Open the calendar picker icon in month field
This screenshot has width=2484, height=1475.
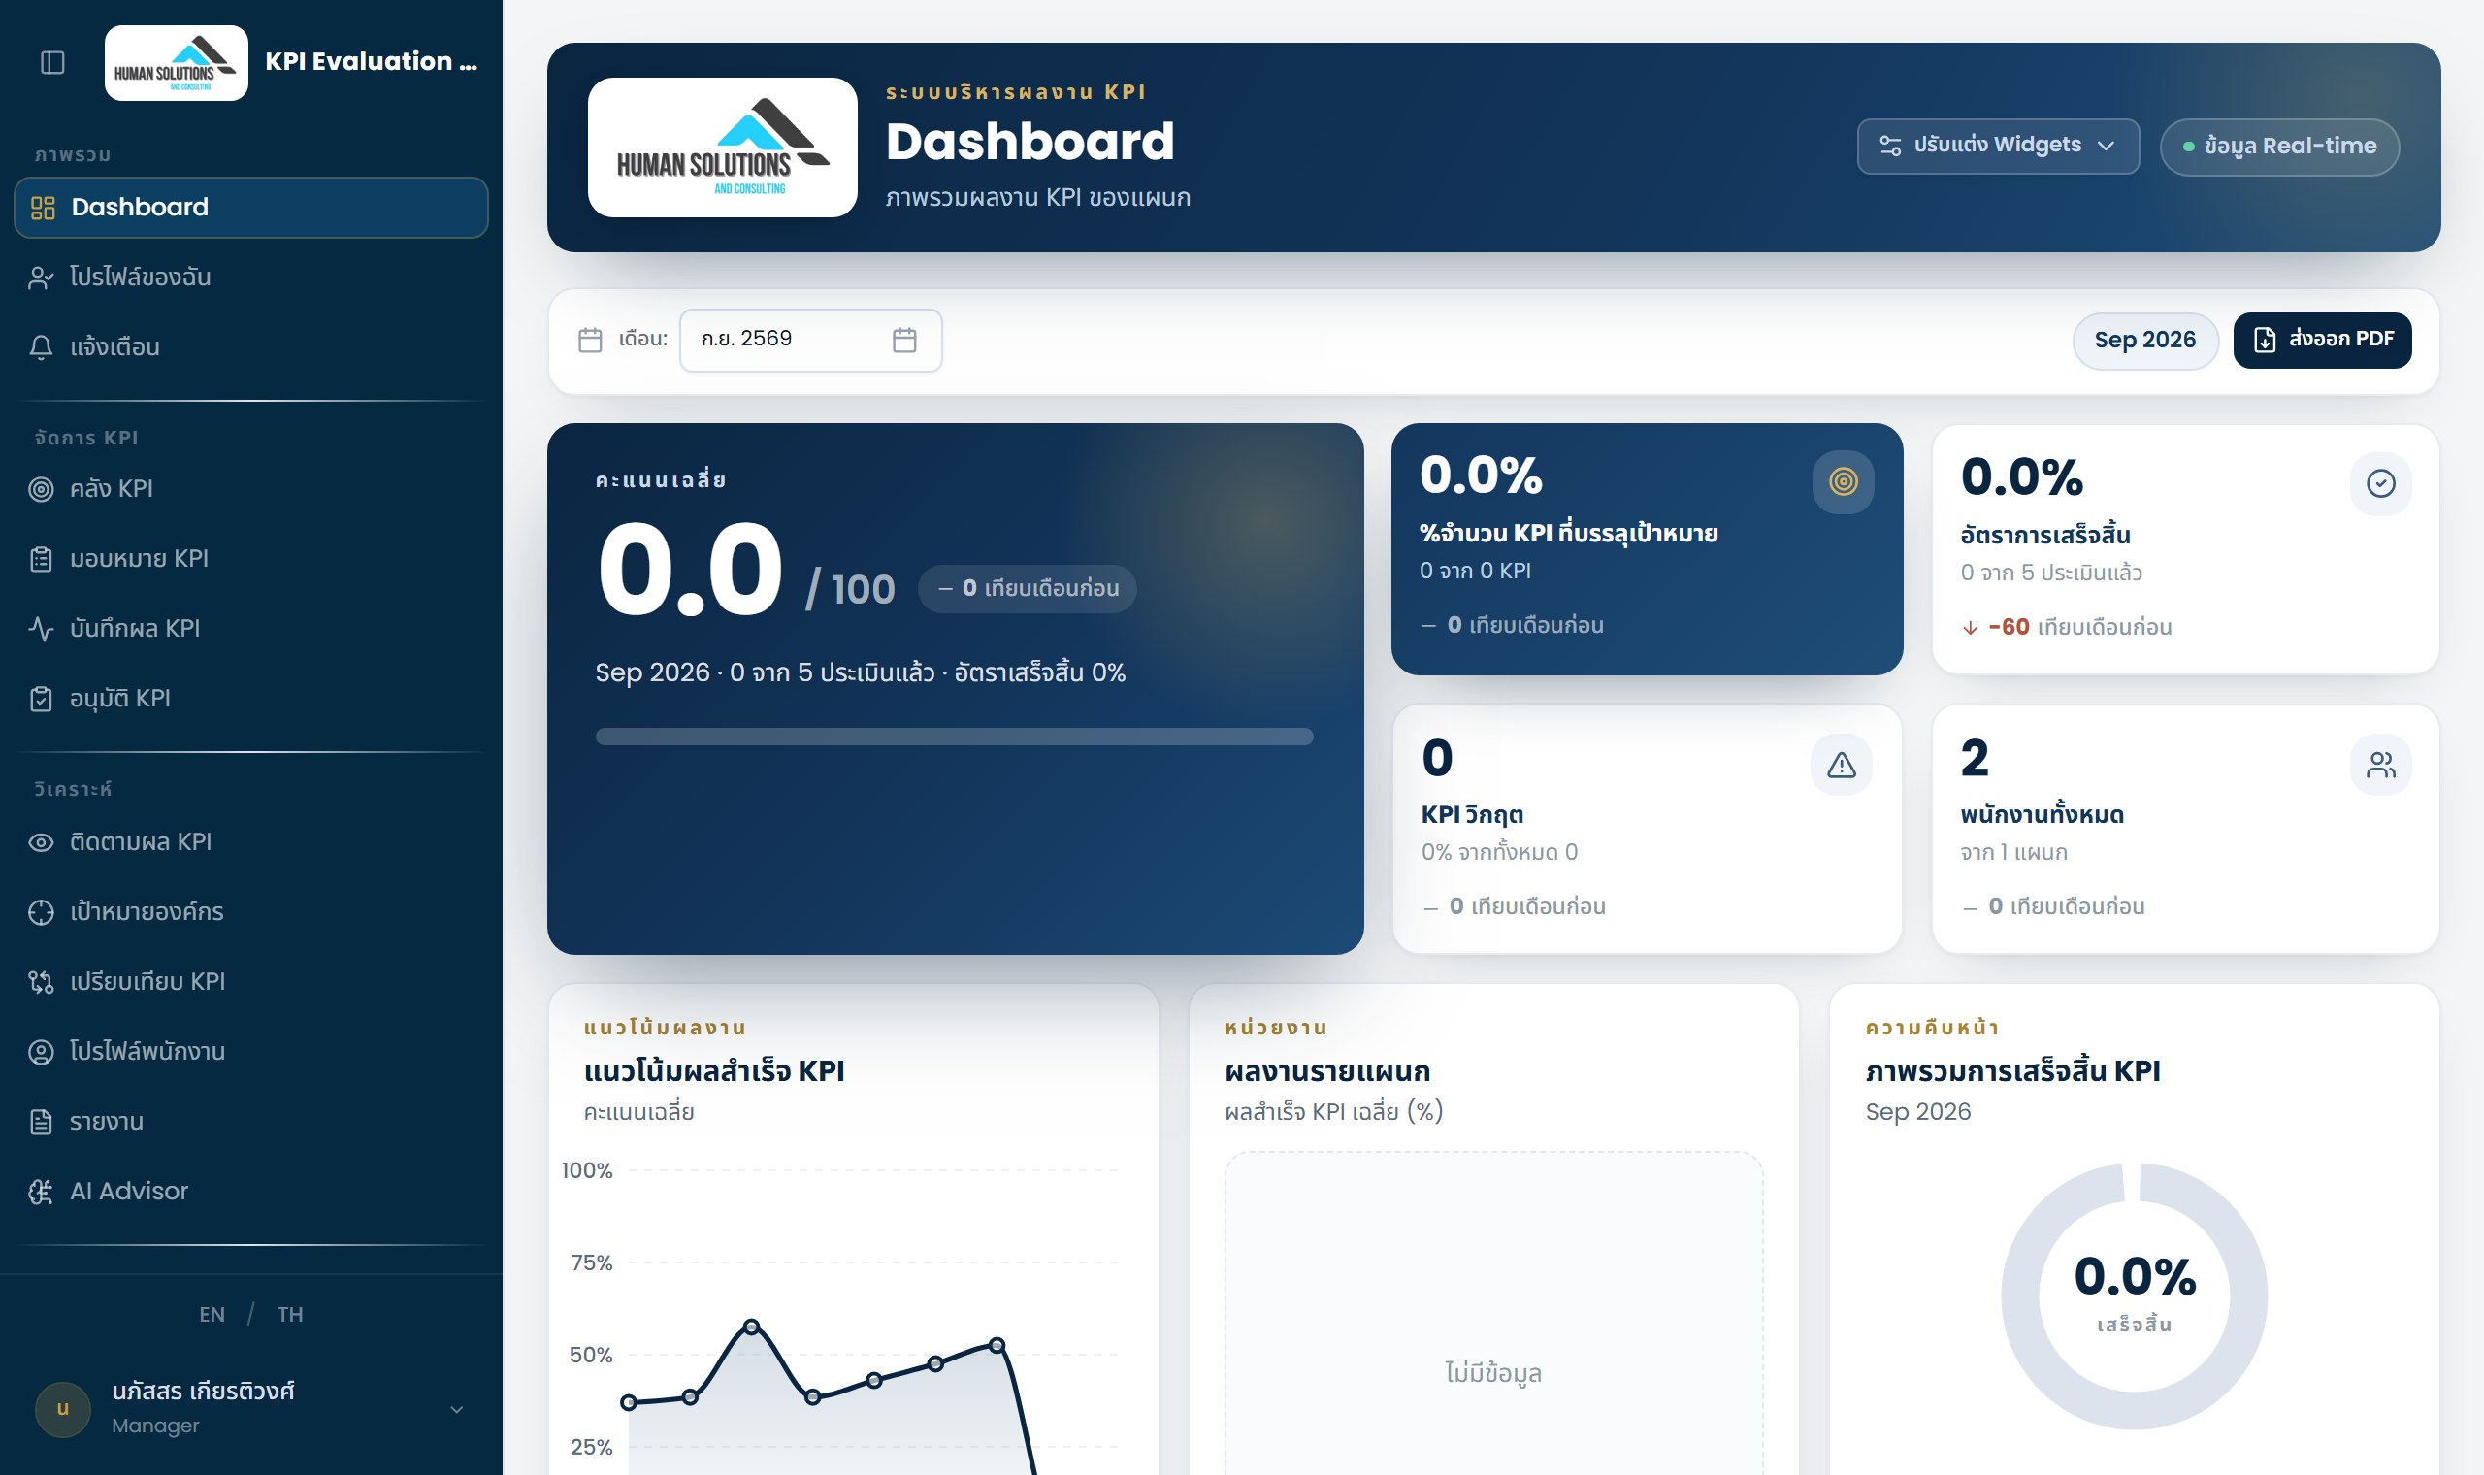[x=904, y=340]
